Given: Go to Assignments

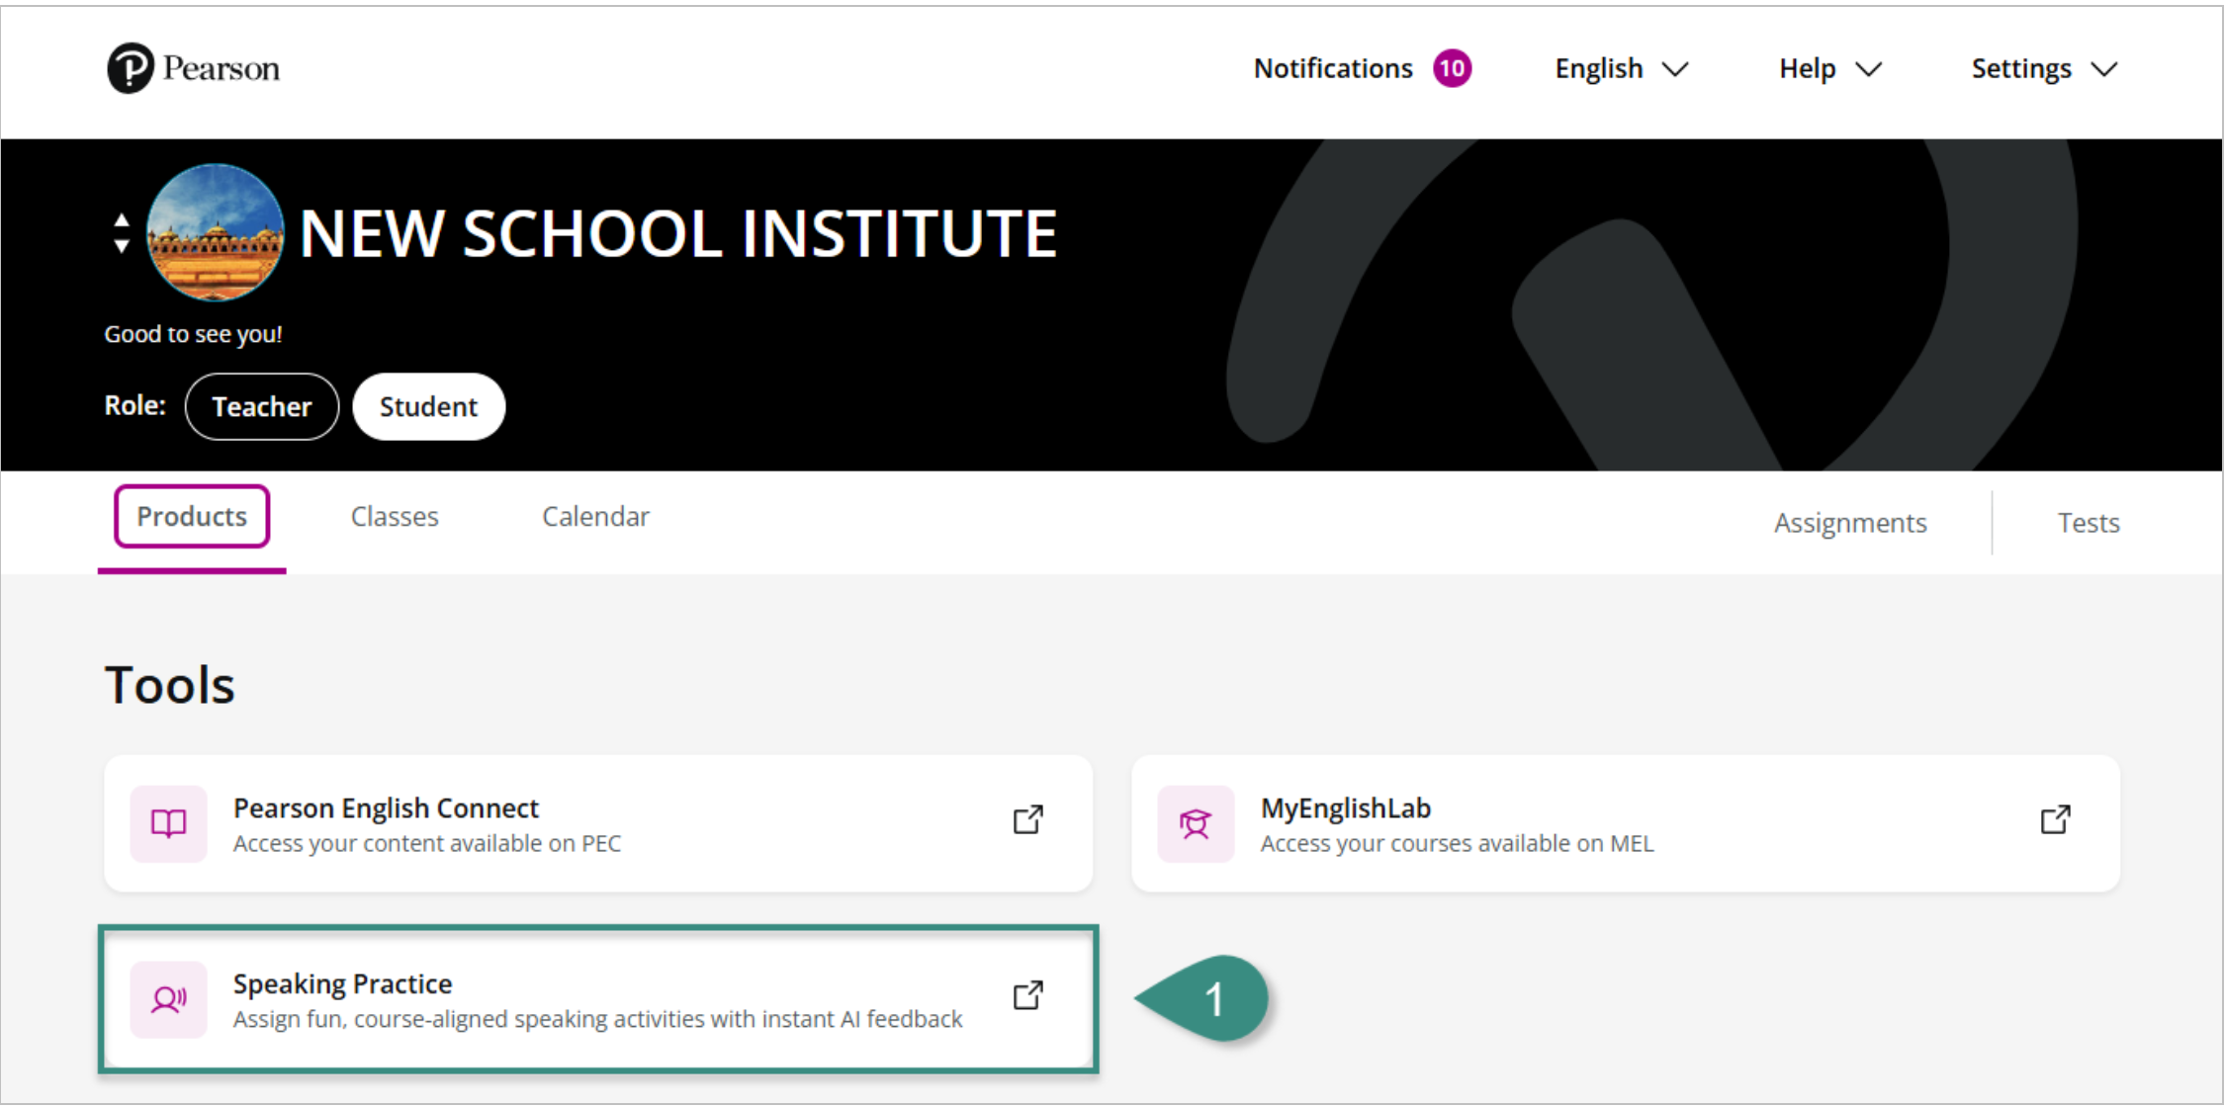Looking at the screenshot, I should [x=1849, y=522].
